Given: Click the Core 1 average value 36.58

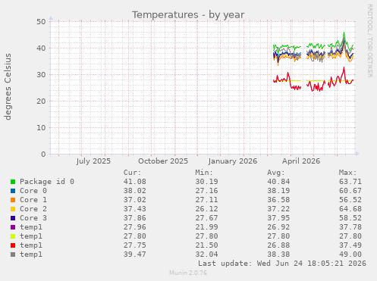Looking at the screenshot, I should tap(278, 200).
